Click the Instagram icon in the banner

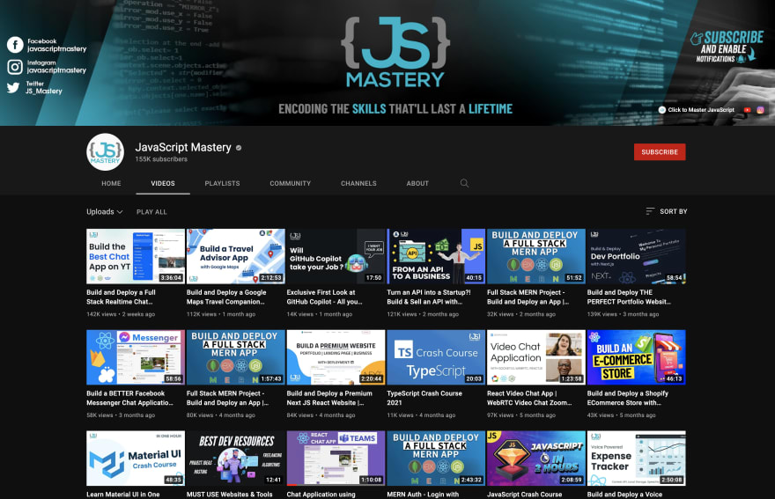coord(15,67)
